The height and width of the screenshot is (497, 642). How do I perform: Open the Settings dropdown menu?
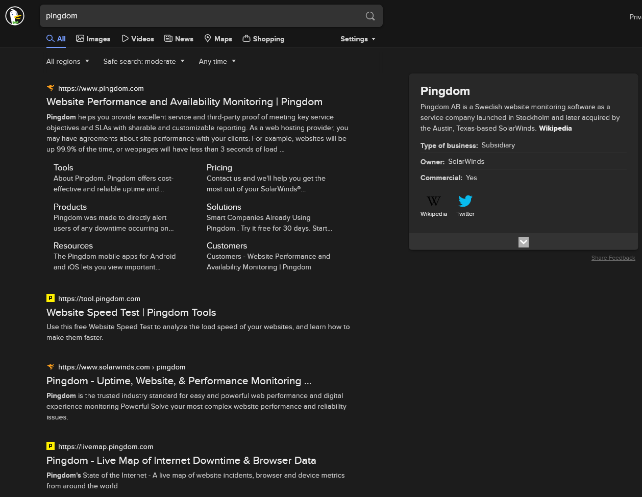[x=358, y=39]
